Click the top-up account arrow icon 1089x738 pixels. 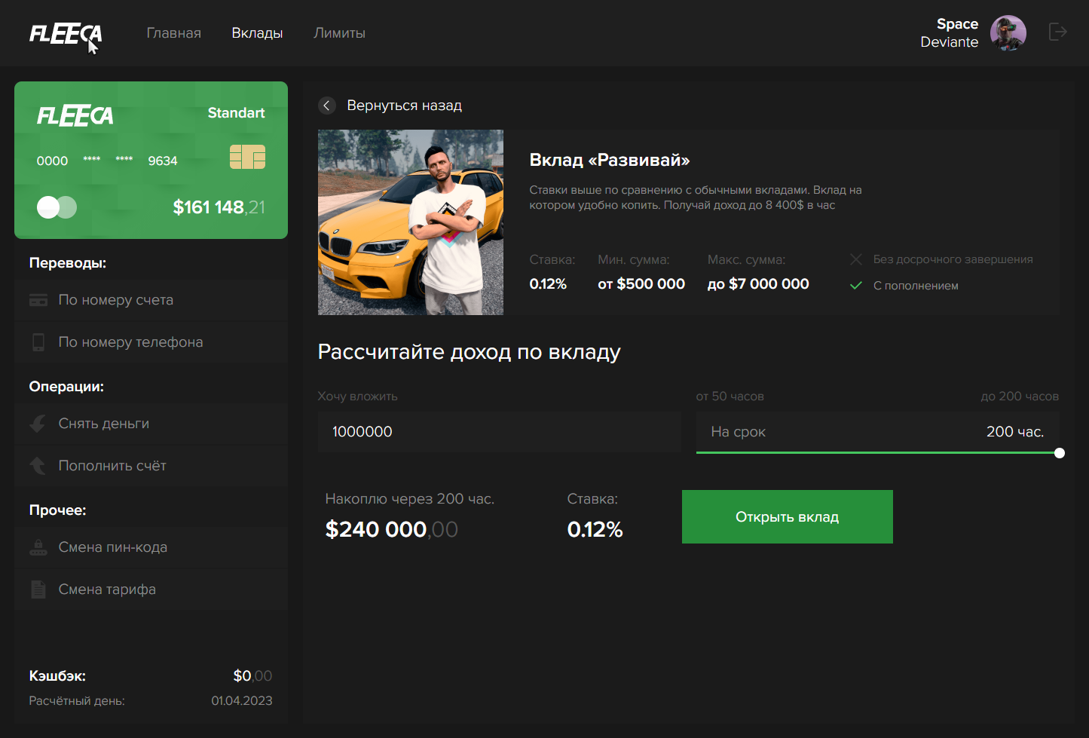click(38, 466)
